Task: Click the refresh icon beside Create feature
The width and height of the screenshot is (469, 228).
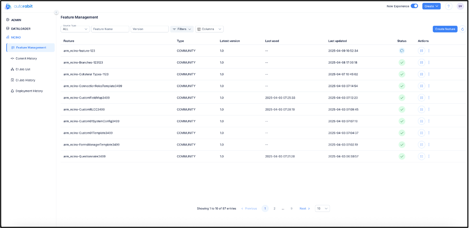Action: 462,29
